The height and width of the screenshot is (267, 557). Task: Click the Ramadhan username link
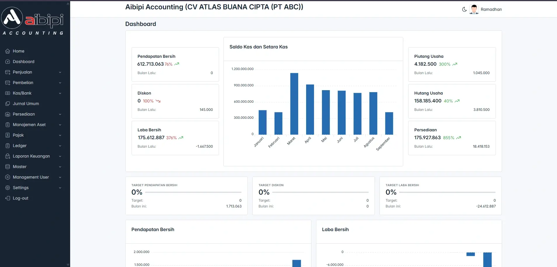[491, 9]
